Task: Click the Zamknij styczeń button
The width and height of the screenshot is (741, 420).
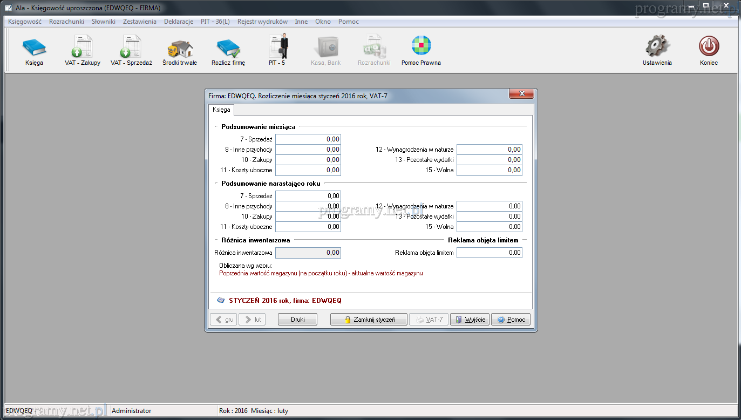Action: (369, 320)
